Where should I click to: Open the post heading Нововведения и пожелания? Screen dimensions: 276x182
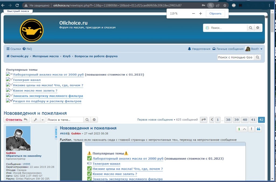point(88,128)
